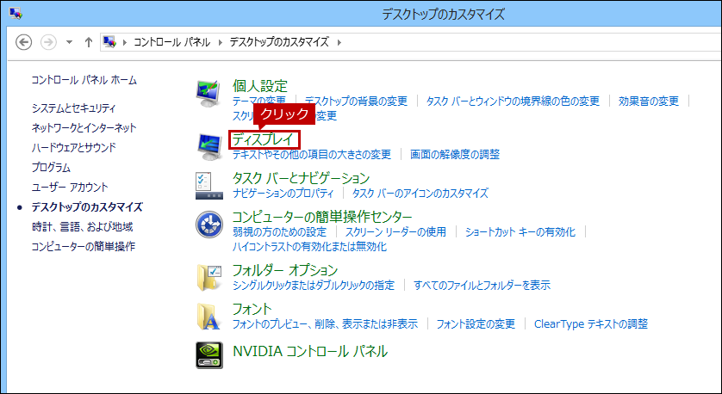Click the control panel icon in the address bar
Image resolution: width=722 pixels, height=394 pixels.
coord(109,42)
